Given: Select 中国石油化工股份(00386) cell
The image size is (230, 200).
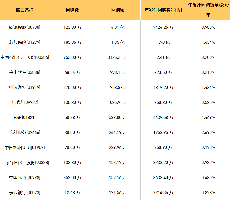Looking at the screenshot, I should (x=25, y=57).
